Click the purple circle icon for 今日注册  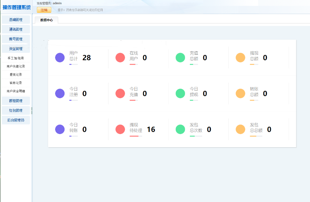[60, 93]
